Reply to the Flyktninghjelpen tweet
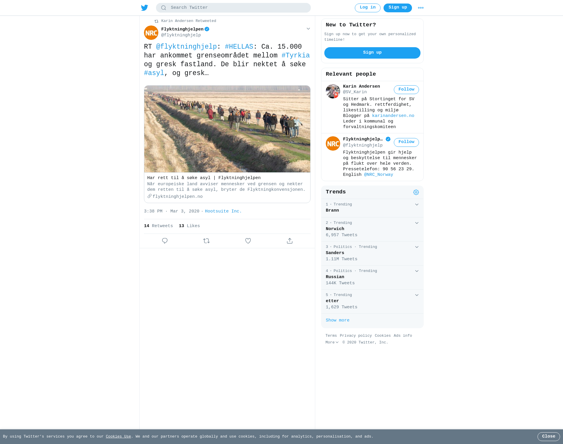Screen dimensions: 563x444 click(x=165, y=241)
